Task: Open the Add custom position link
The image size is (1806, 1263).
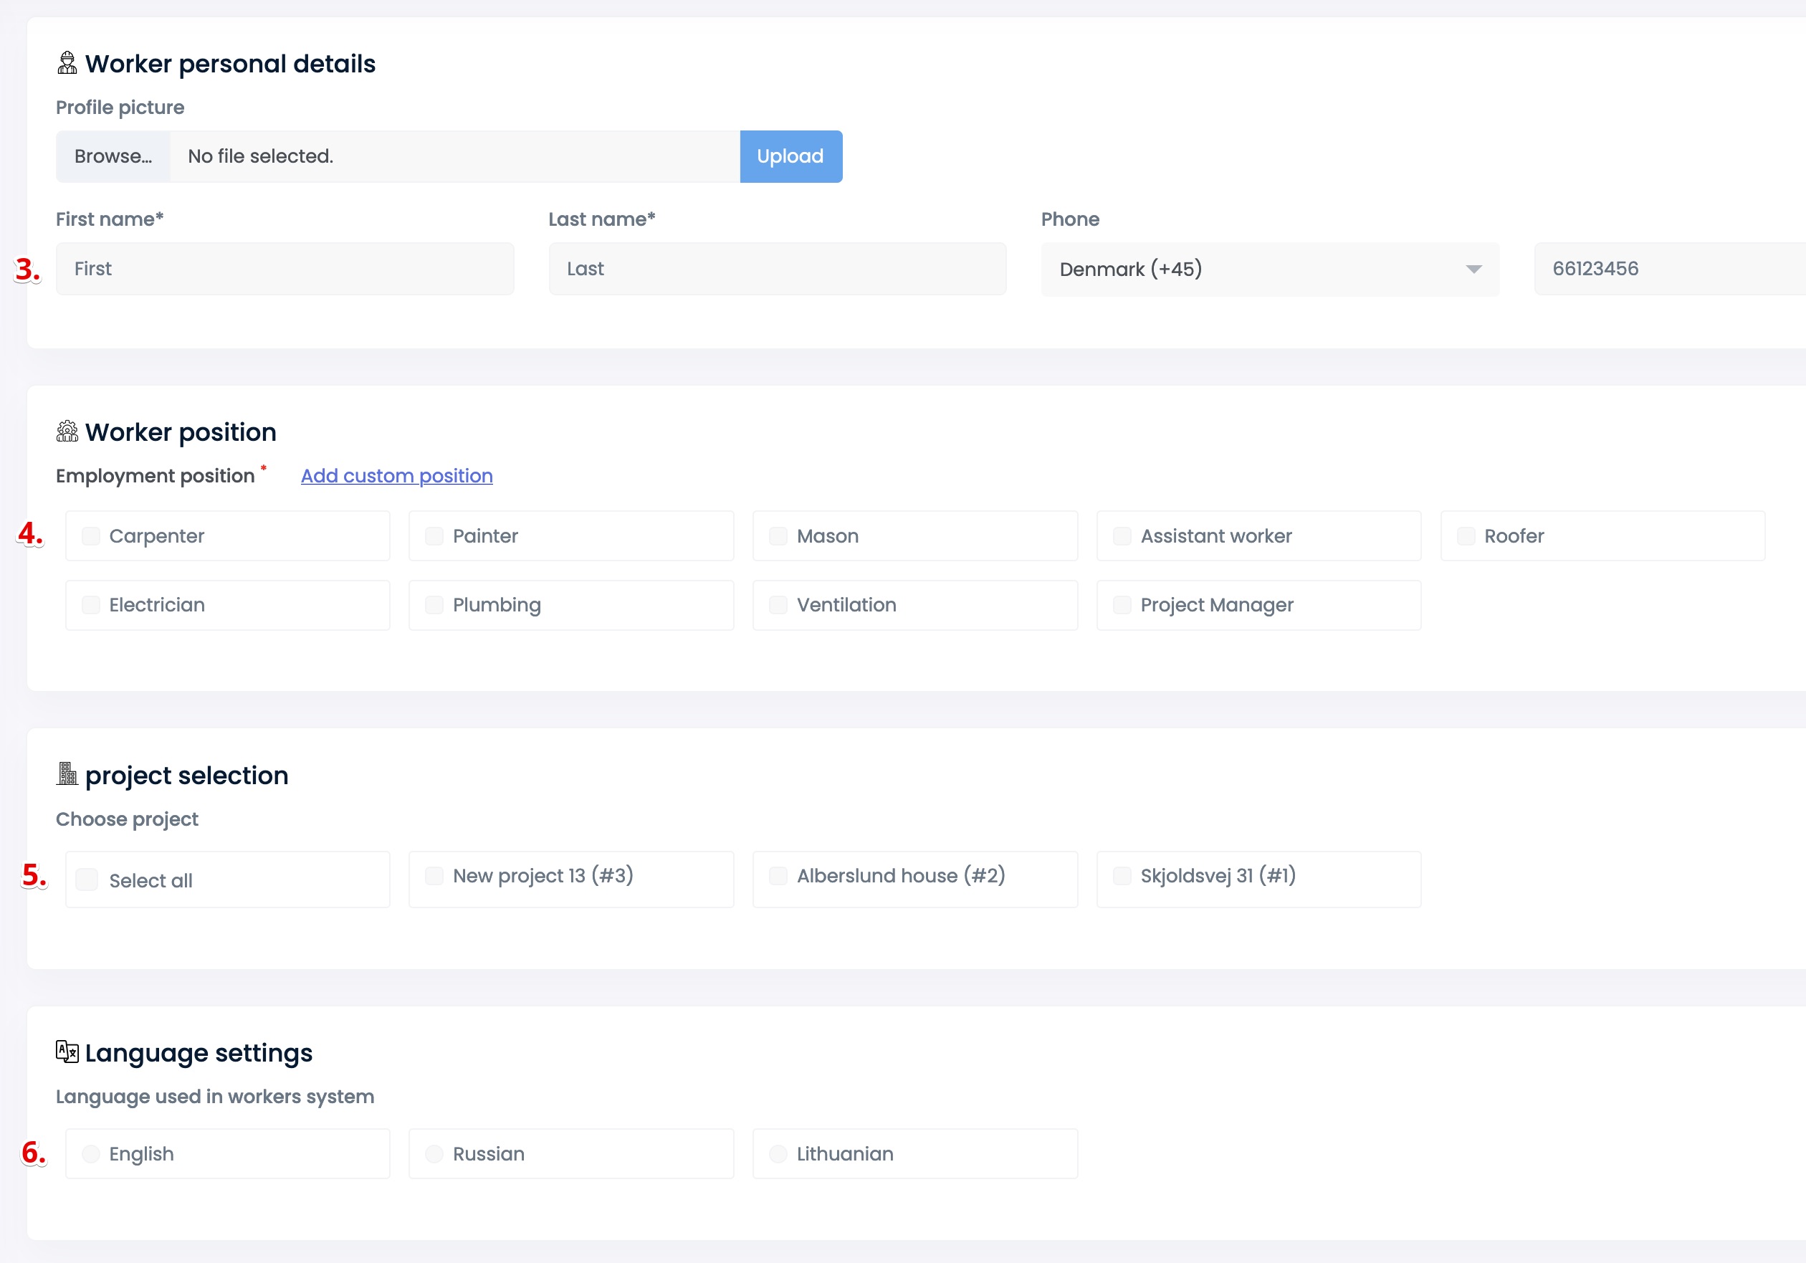Action: [396, 475]
